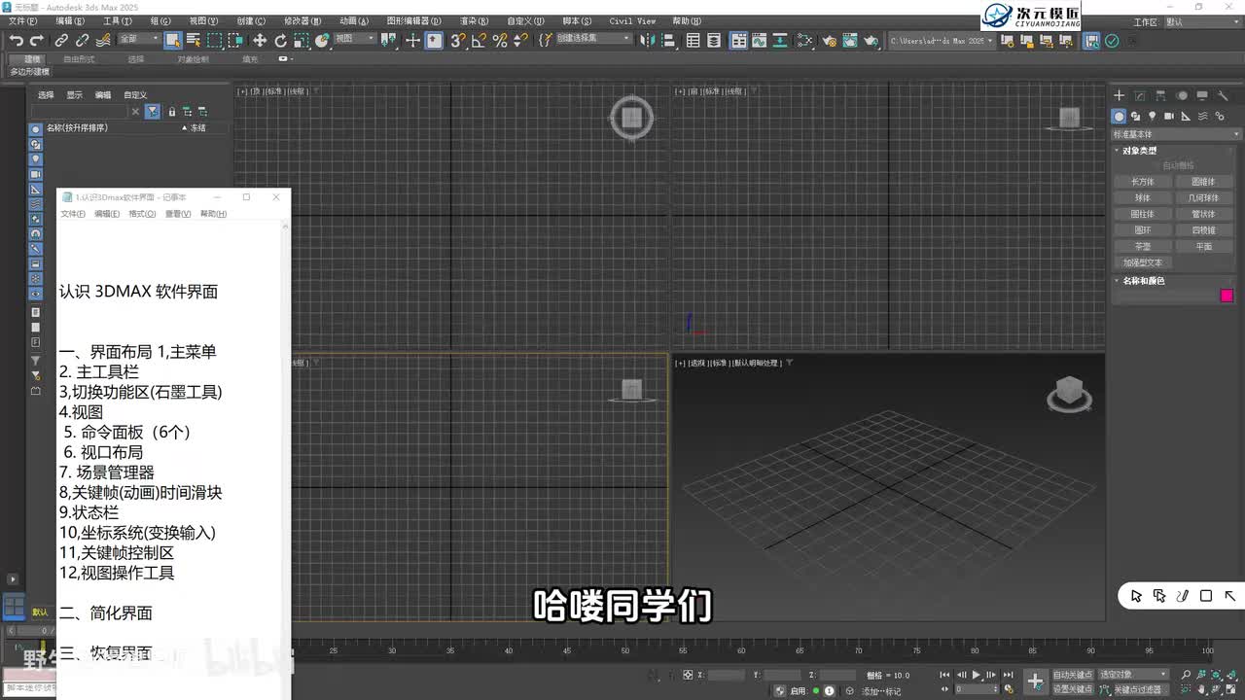The height and width of the screenshot is (700, 1245).
Task: Choose the Rectangular Selection Region tool
Action: tap(215, 40)
